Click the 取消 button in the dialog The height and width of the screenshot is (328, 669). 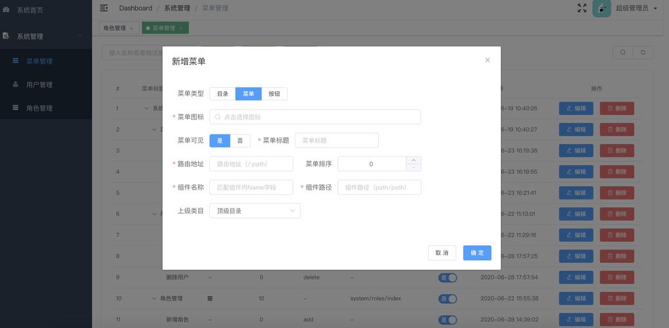[442, 253]
